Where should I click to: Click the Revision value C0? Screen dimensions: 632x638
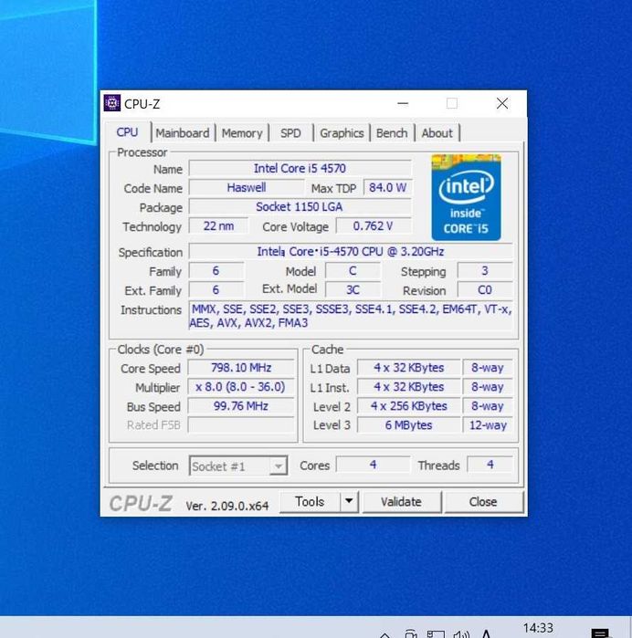485,289
